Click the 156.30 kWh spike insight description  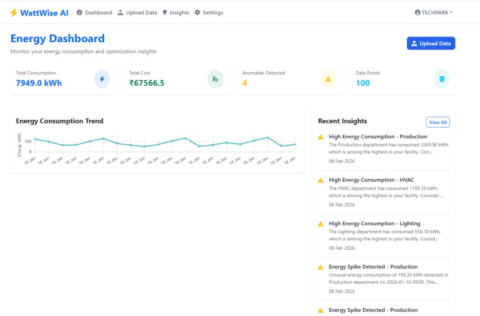(388, 278)
